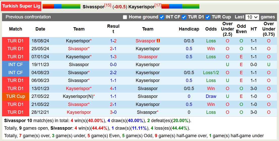The width and height of the screenshot is (279, 141).
Task: Open the 1-2 result from 18/08/24
Action: coord(113,41)
